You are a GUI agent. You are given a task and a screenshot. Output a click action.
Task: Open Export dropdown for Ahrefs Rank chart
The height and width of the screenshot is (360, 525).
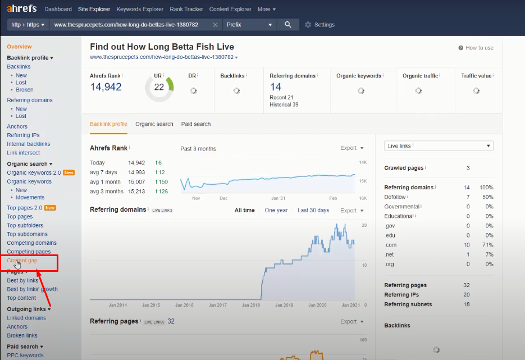pos(352,148)
